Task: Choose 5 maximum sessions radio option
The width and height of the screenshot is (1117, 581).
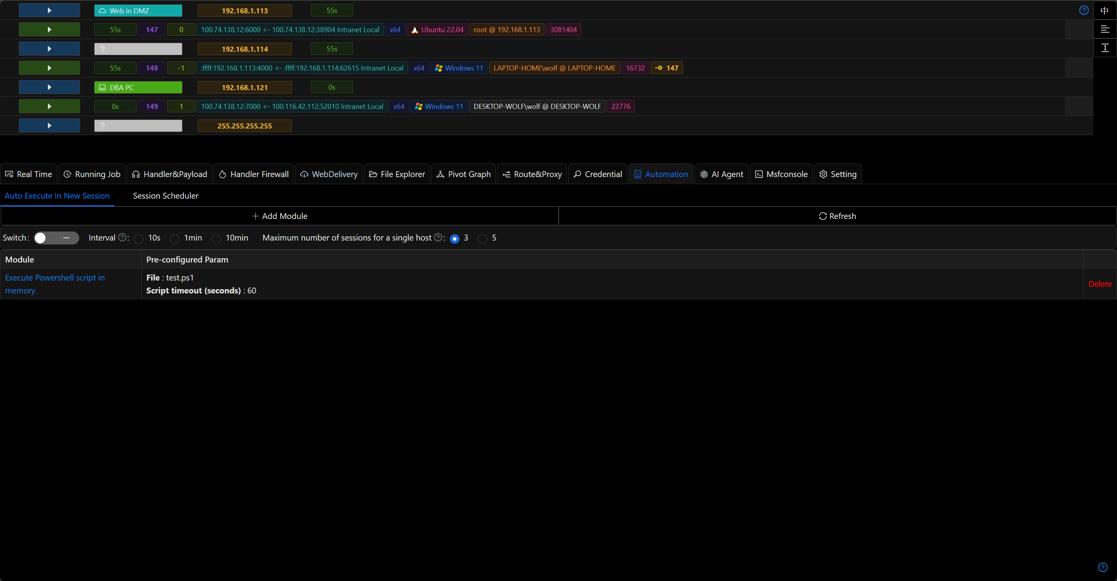Action: pos(482,239)
